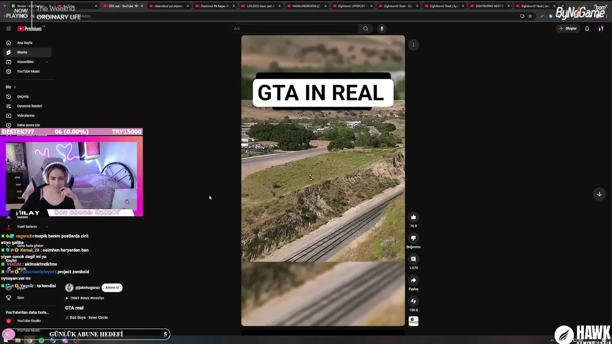
Task: Select Shorts in the sidebar
Action: point(28,52)
